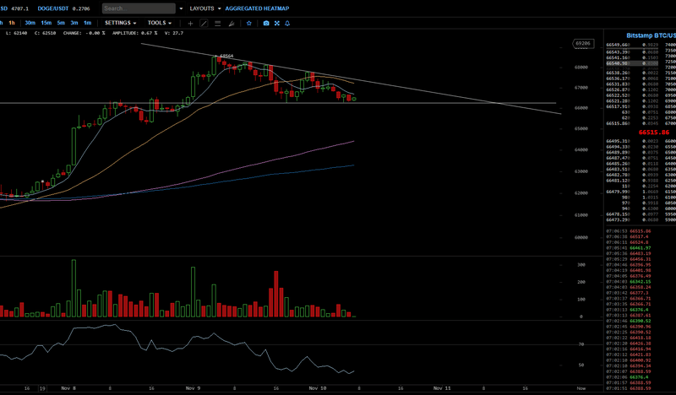
Task: Click the green 66461.97 trade entry
Action: pos(629,248)
